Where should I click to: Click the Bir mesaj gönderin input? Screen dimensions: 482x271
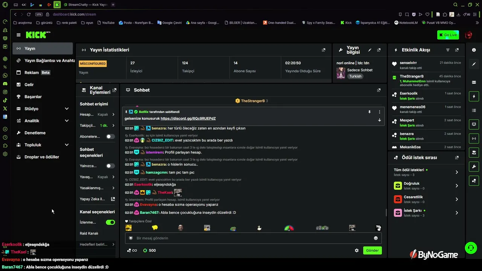[253, 238]
